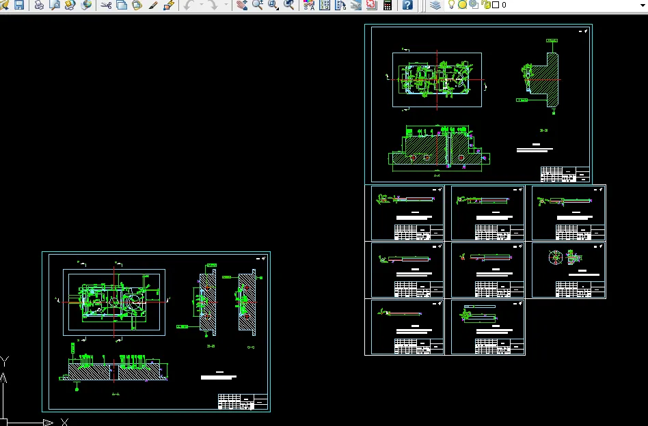This screenshot has height=426, width=648.
Task: Toggle layer 0 freeze sun icon
Action: coord(463,5)
